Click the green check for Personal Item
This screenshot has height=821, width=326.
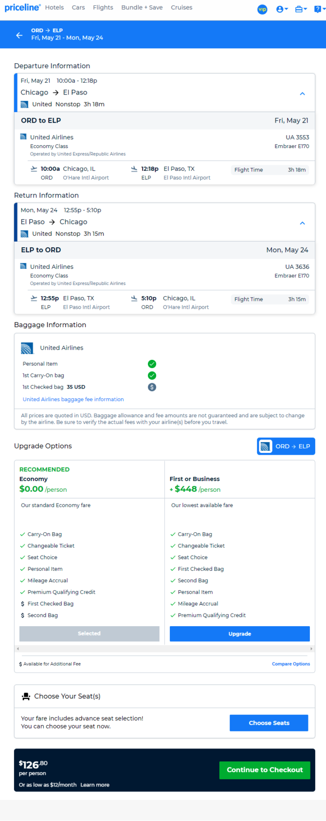[152, 364]
